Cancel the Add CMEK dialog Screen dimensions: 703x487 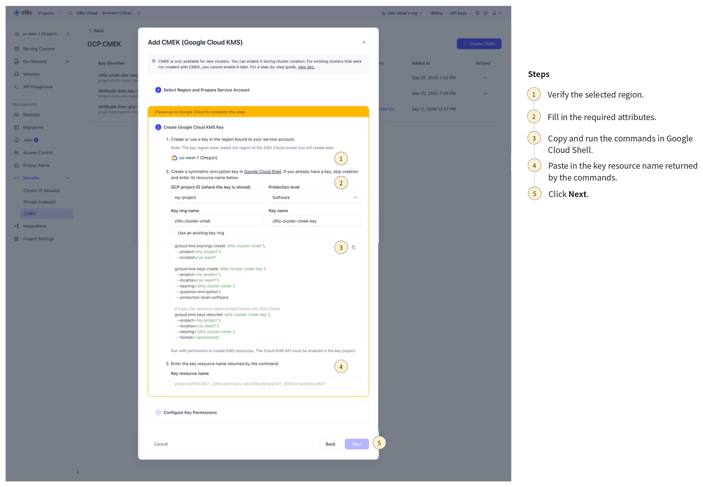[x=161, y=444]
